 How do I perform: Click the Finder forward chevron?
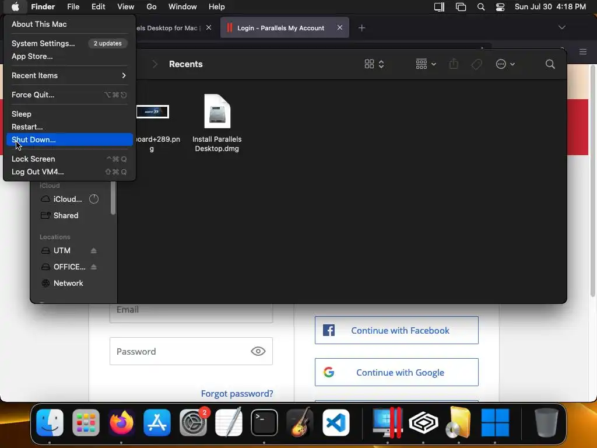point(154,64)
